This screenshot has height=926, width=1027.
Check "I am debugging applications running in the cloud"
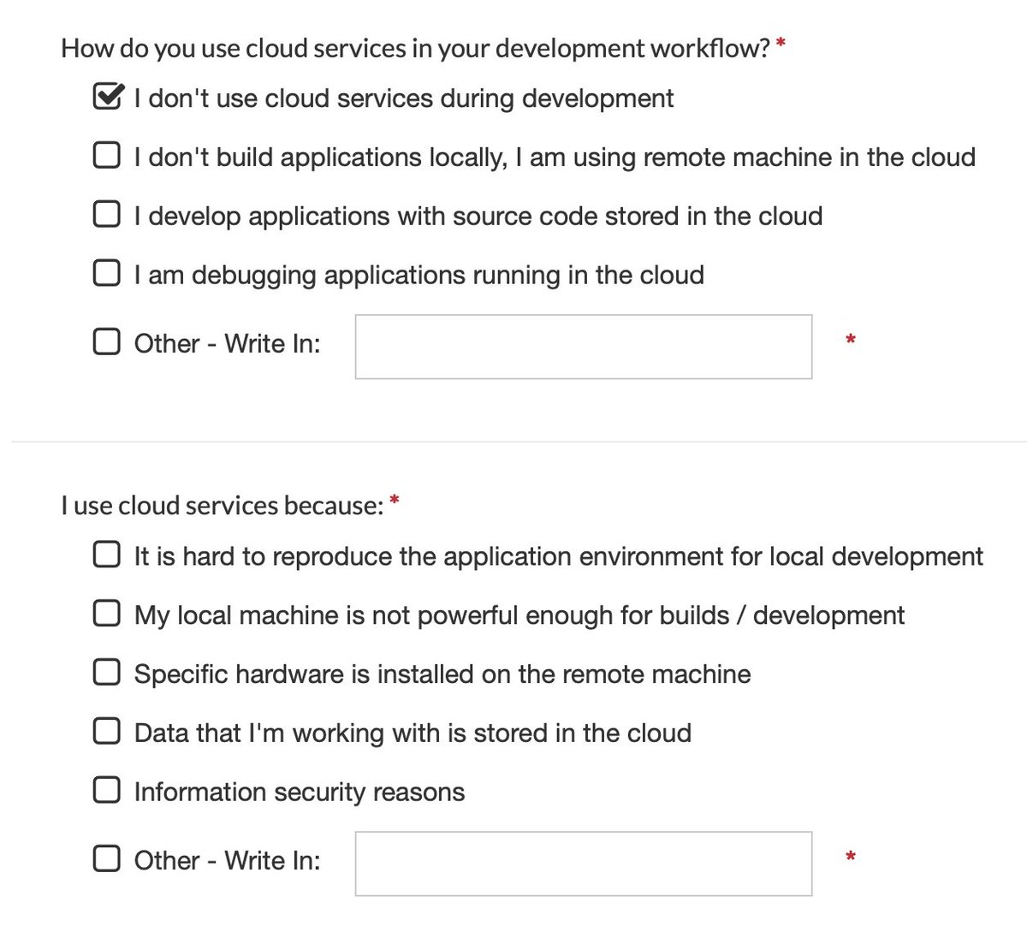coord(106,275)
